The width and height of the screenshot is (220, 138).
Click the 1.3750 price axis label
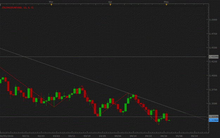point(213,90)
